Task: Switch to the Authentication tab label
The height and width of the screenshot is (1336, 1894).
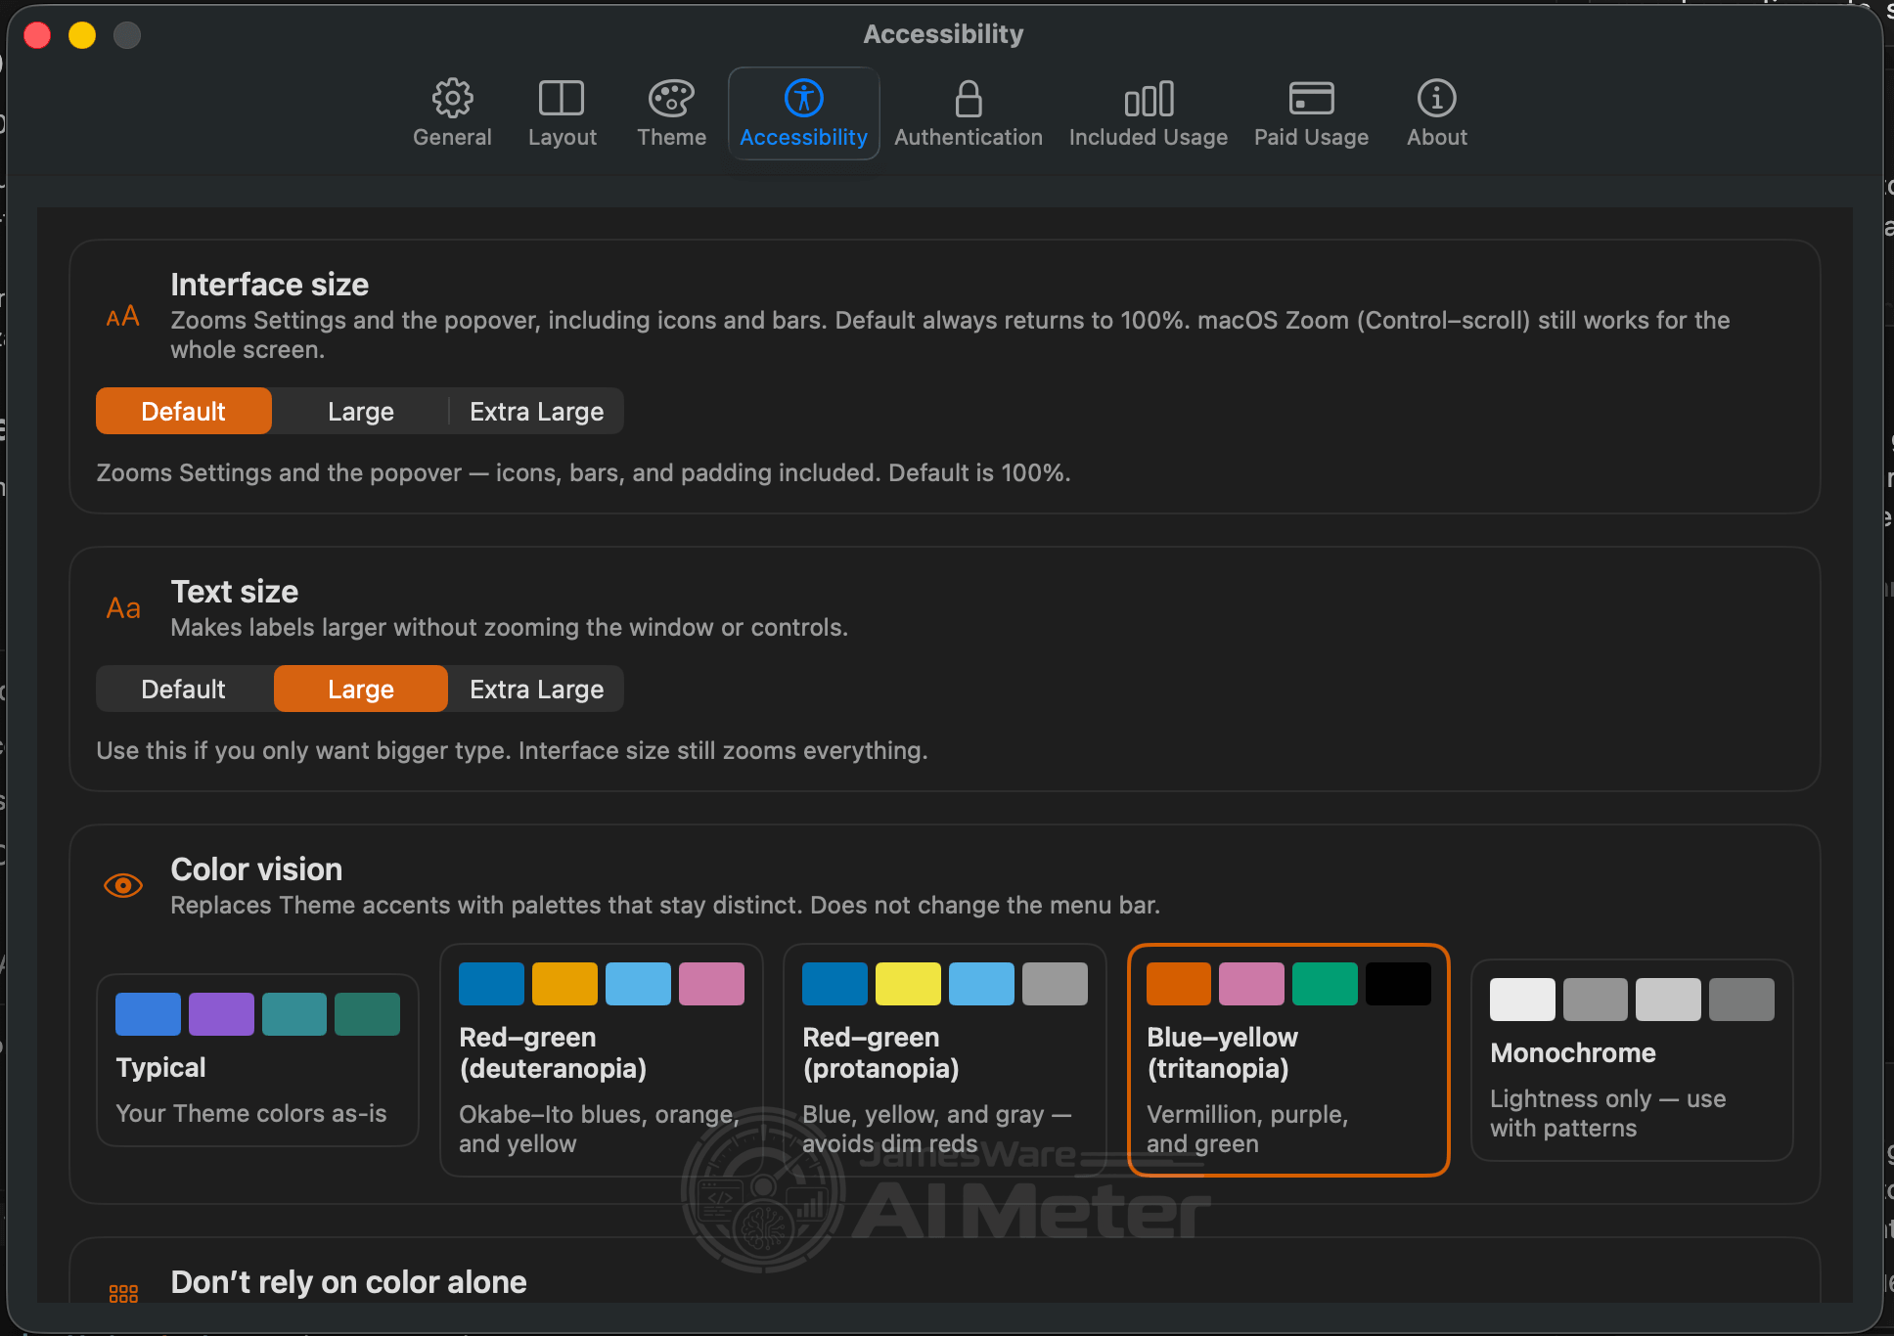Action: pos(969,137)
